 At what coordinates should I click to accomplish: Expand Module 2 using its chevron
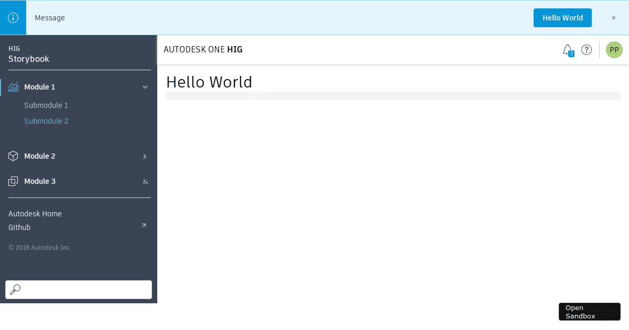tap(145, 156)
